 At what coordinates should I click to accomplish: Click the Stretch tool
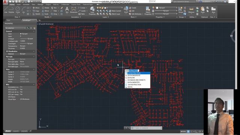pos(36,14)
